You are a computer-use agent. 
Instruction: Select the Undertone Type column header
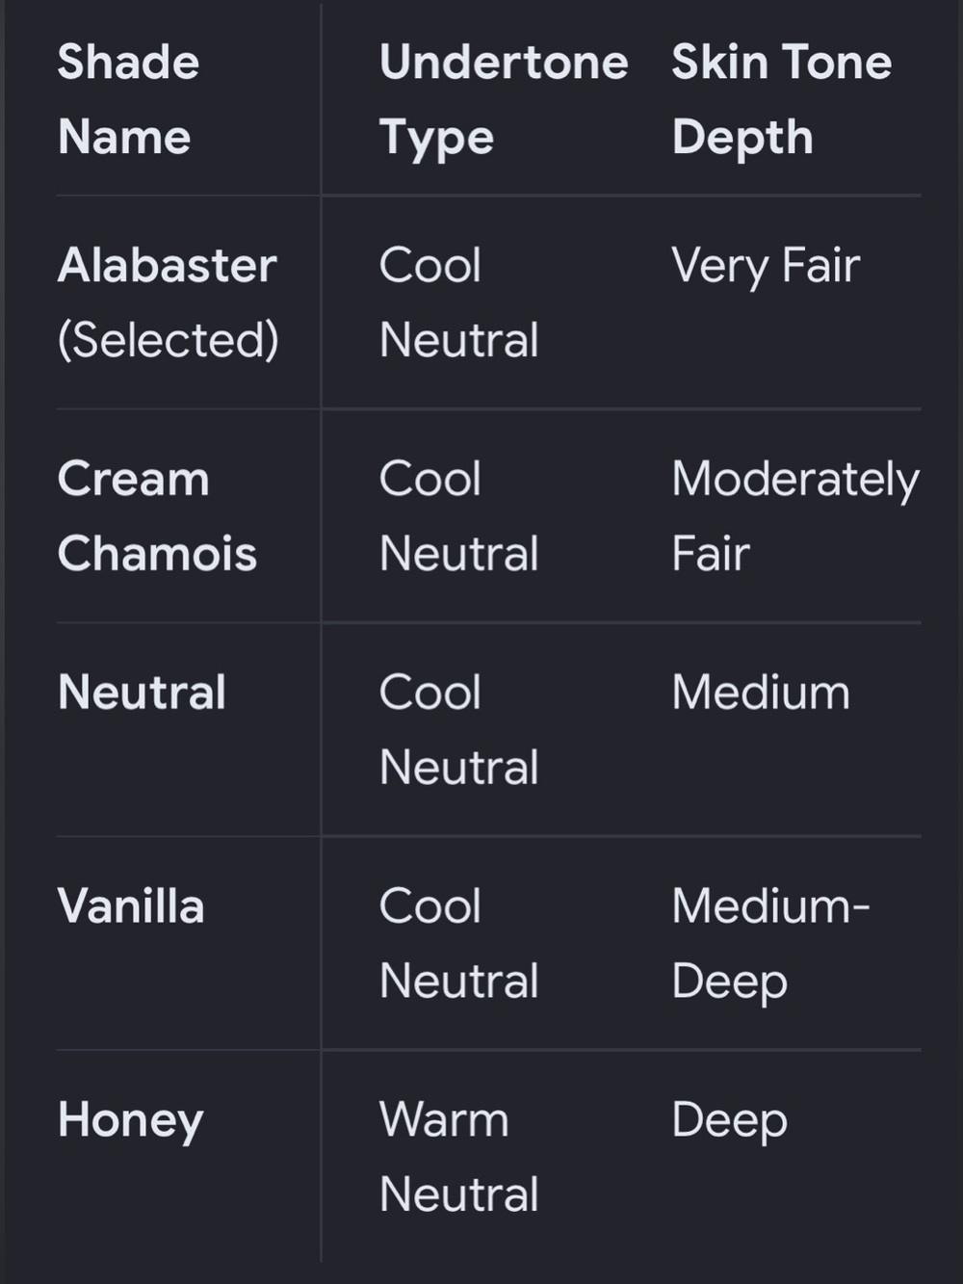pos(504,99)
